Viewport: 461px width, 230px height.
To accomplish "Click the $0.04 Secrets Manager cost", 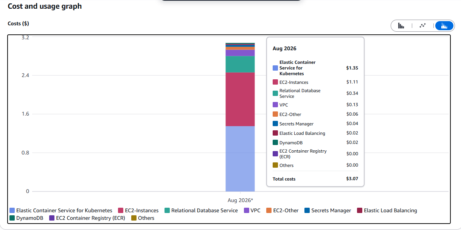I will point(352,123).
